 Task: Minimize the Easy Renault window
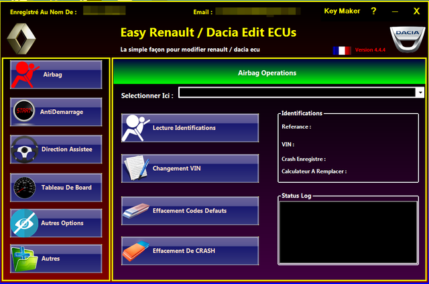pos(395,11)
